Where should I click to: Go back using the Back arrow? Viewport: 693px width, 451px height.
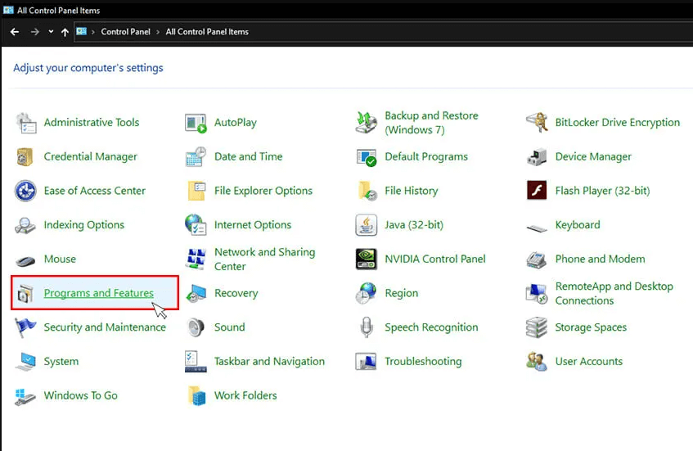(x=15, y=32)
